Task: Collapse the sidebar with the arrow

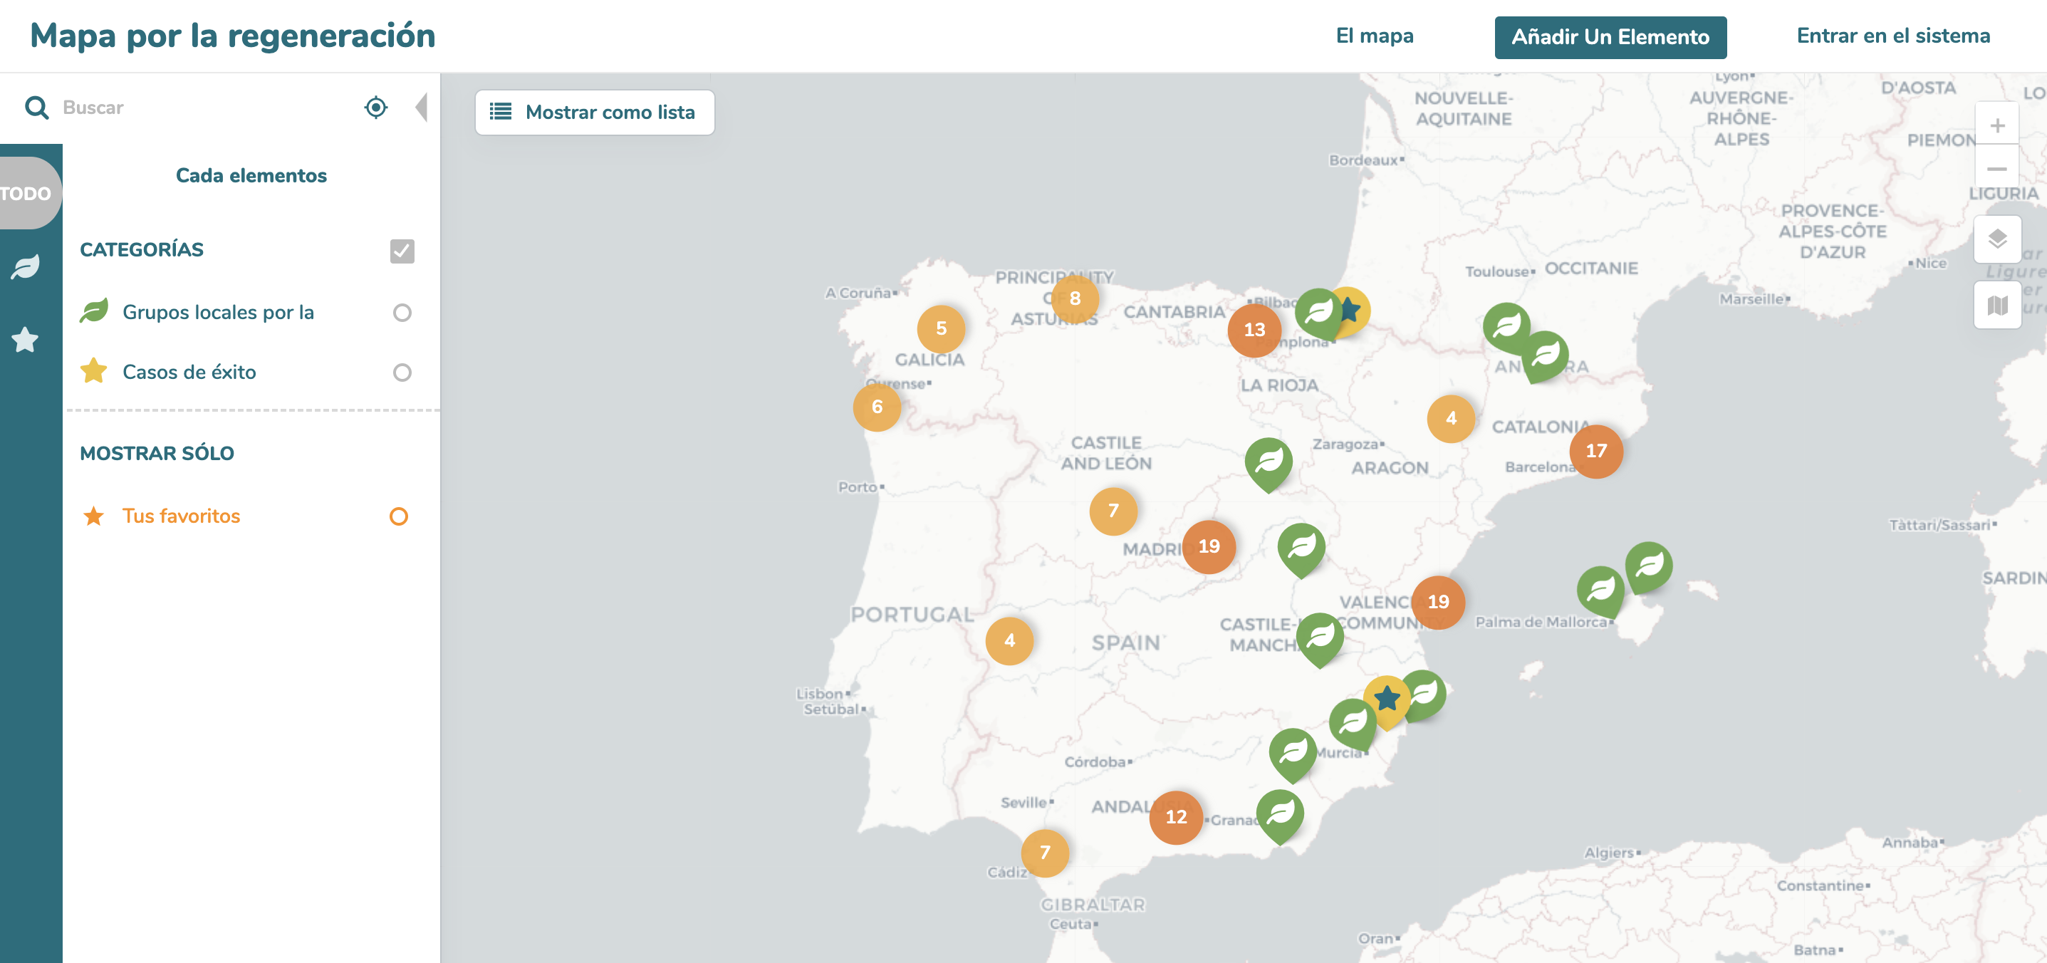Action: point(421,108)
